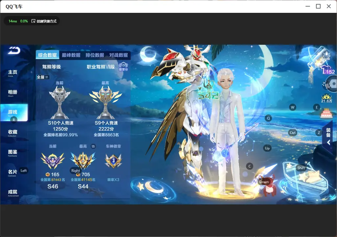Click the 车神徽章 number 3 badge
The width and height of the screenshot is (337, 237).
coord(113,161)
